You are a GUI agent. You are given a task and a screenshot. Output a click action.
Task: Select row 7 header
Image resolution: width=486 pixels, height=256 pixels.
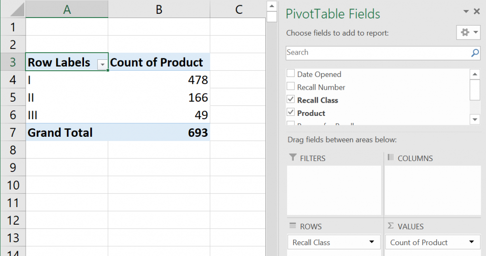13,133
